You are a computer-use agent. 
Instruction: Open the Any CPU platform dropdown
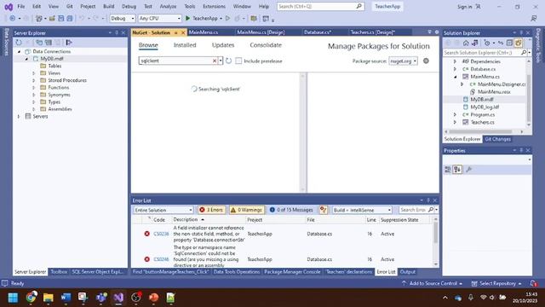pyautogui.click(x=159, y=18)
